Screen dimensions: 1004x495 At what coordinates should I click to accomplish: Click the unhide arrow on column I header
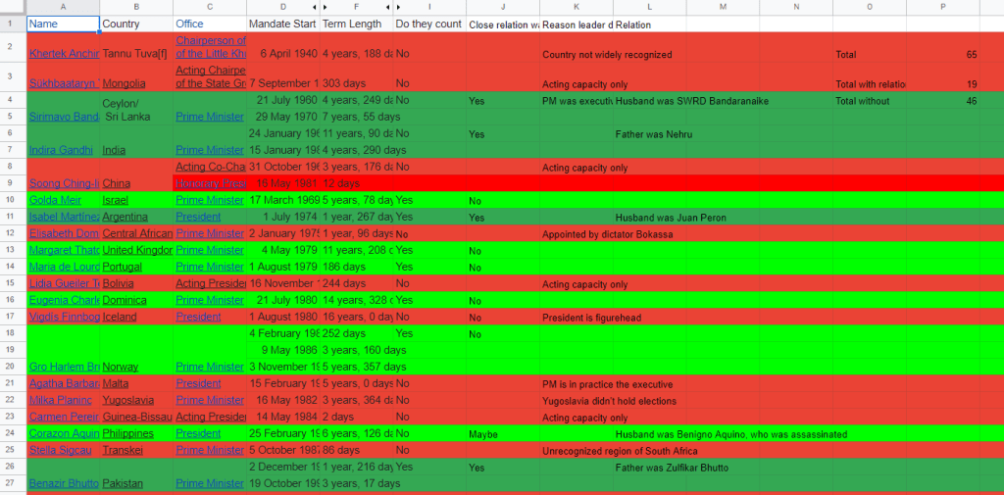[399, 8]
